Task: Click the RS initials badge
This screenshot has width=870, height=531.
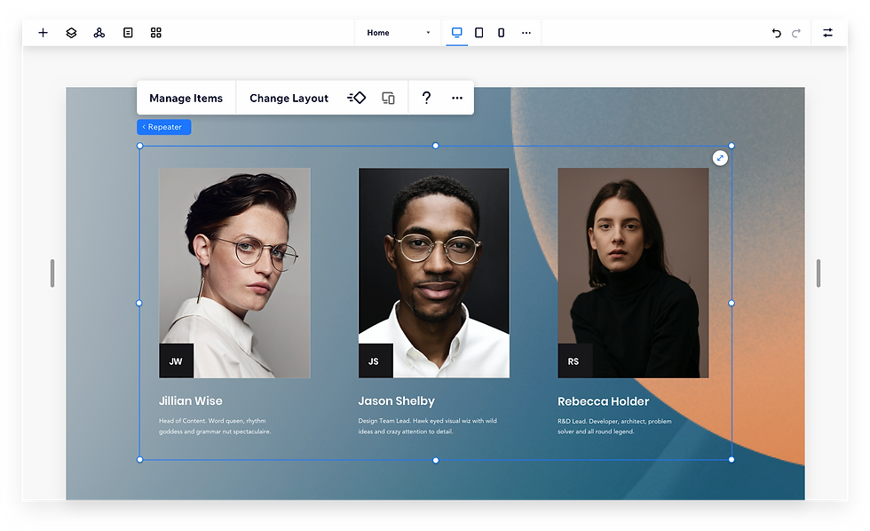Action: pyautogui.click(x=575, y=361)
